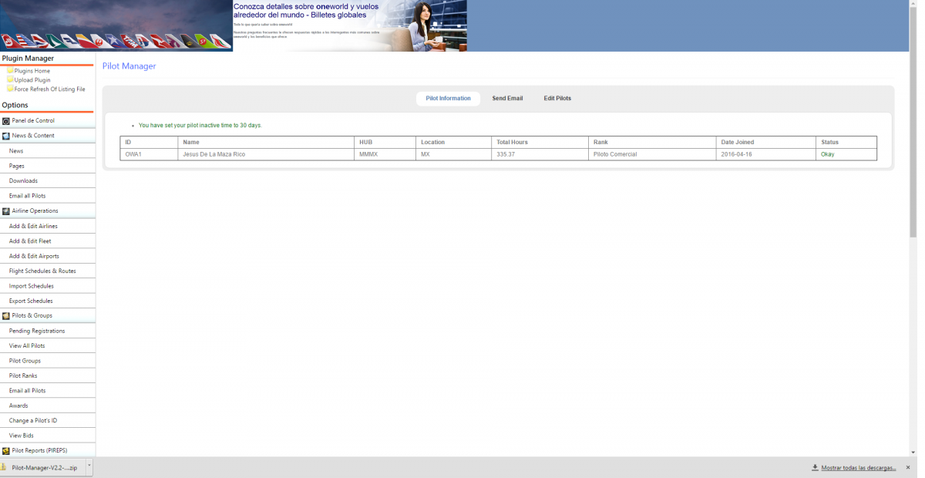Viewport: 925px width, 478px height.
Task: Open Email all Pilots under News & Content
Action: 48,196
